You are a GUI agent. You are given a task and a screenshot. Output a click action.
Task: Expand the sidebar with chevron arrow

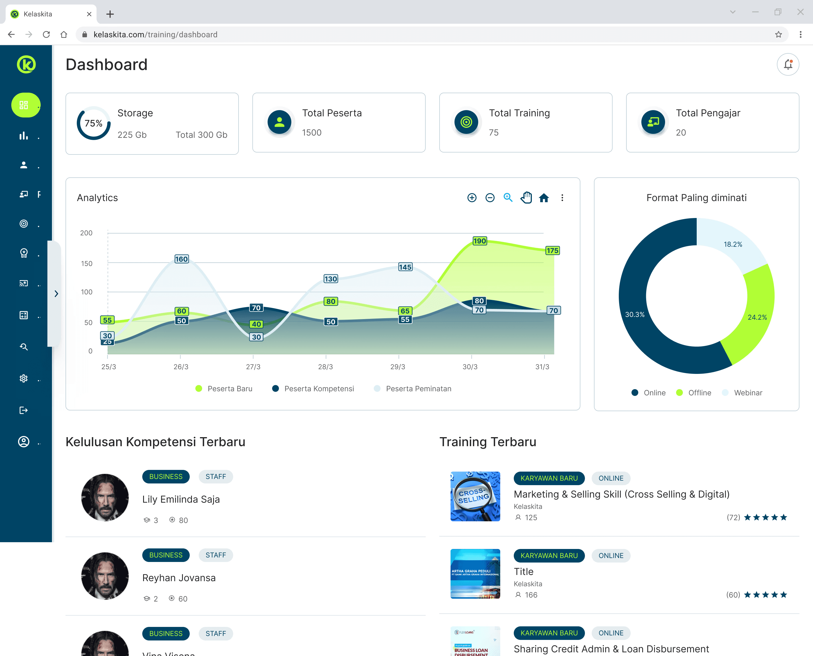56,294
